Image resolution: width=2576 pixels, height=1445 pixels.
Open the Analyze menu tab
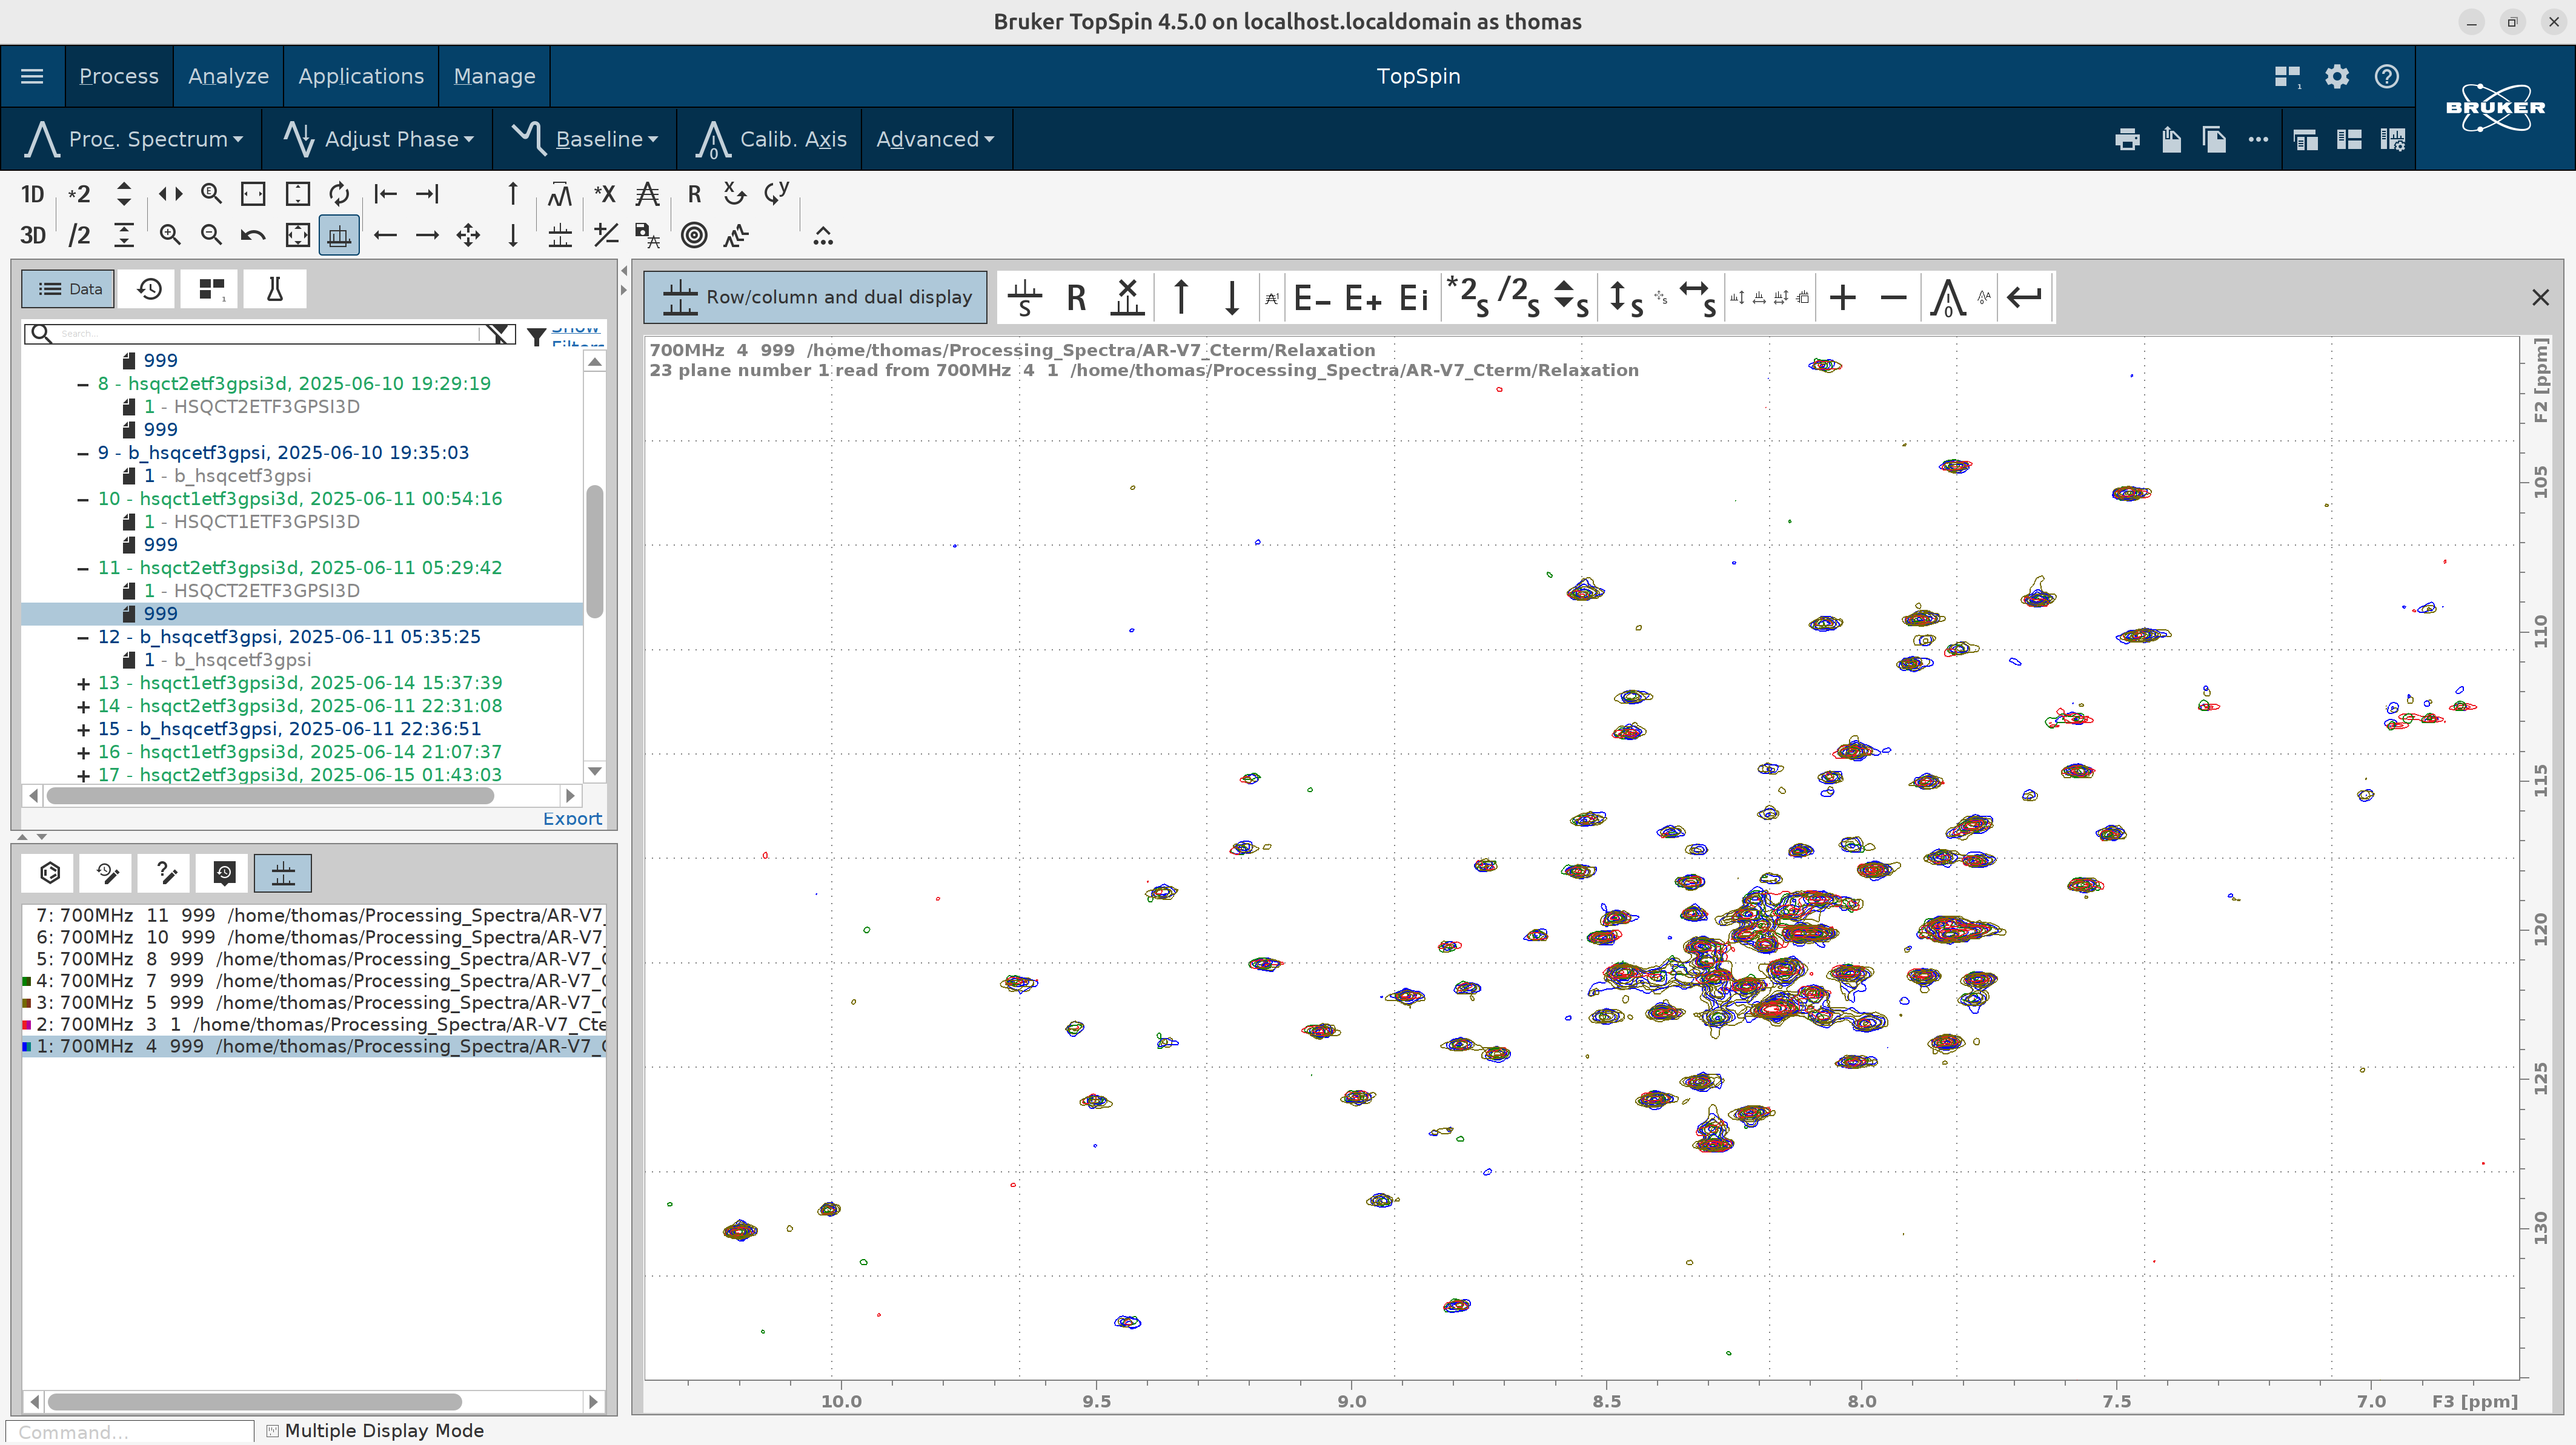pos(228,76)
